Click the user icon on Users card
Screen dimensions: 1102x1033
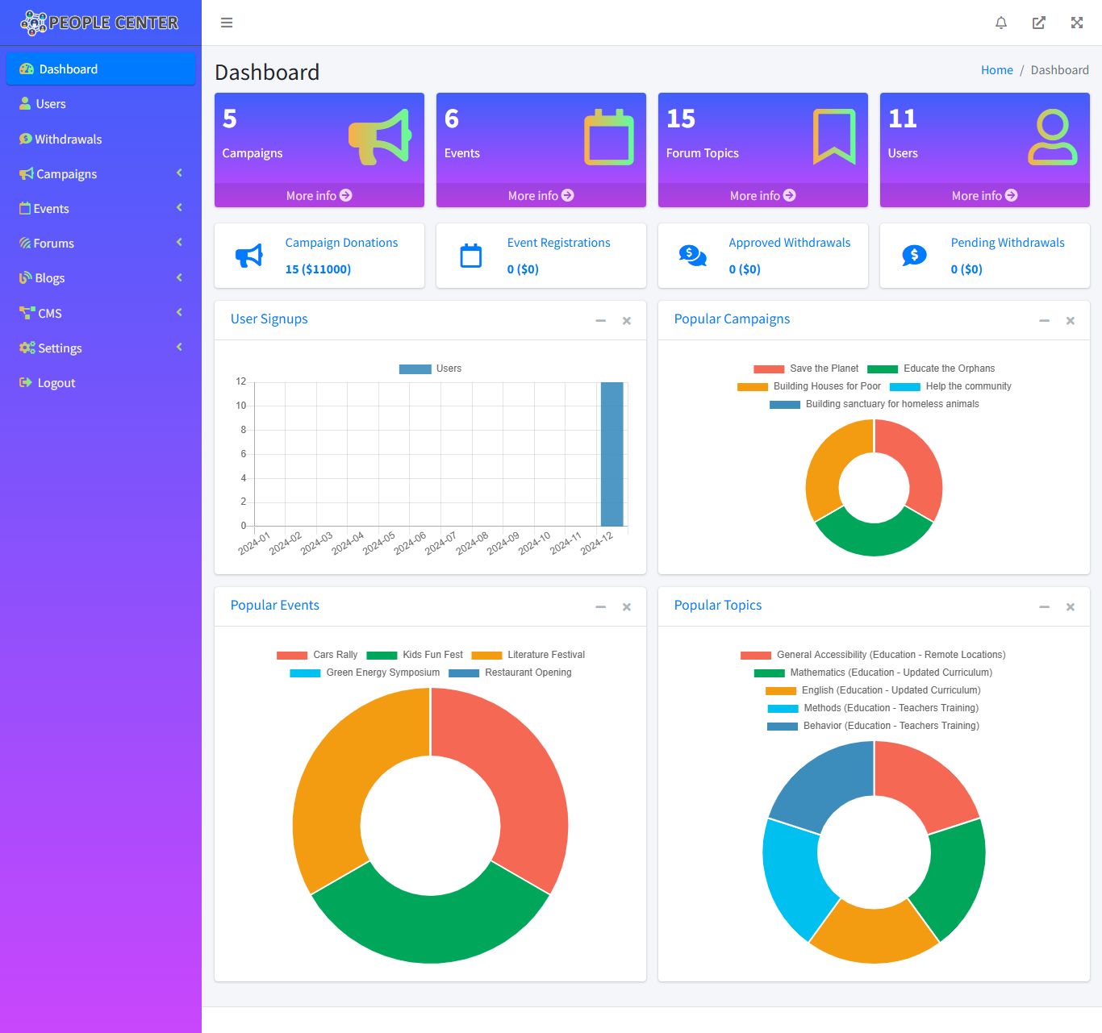tap(1053, 137)
